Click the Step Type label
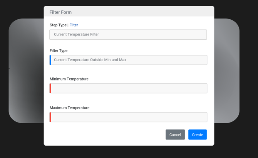 coord(58,25)
